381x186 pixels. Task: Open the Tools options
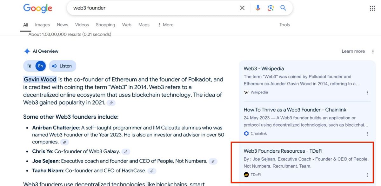tap(284, 25)
